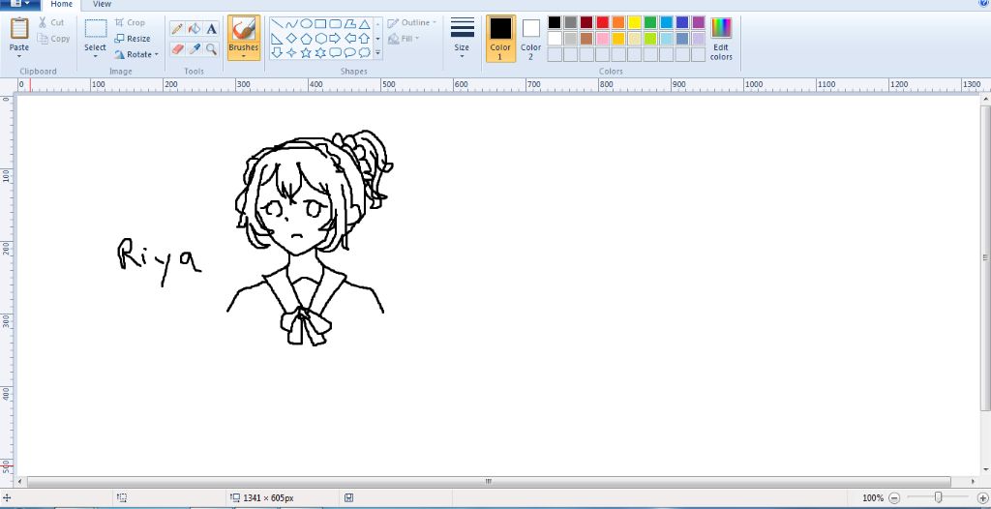Click the Select rectangle icon
The image size is (991, 509).
coord(96,28)
